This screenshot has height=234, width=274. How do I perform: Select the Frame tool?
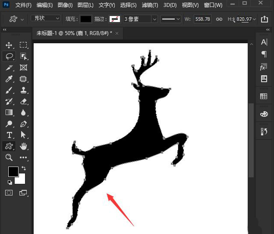[x=23, y=67]
